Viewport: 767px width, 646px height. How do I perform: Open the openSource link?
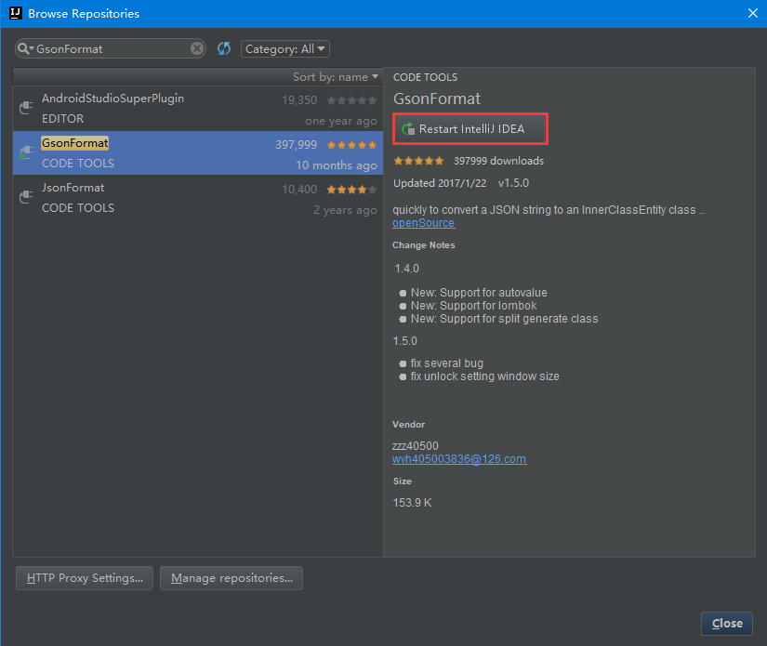click(423, 222)
